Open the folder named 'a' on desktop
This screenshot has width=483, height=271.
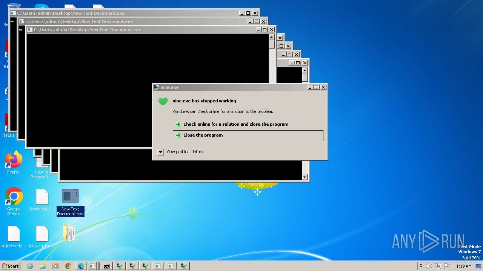70,236
